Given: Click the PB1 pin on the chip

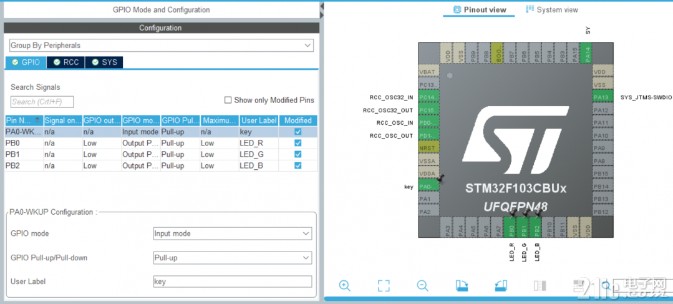Looking at the screenshot, I should point(523,227).
